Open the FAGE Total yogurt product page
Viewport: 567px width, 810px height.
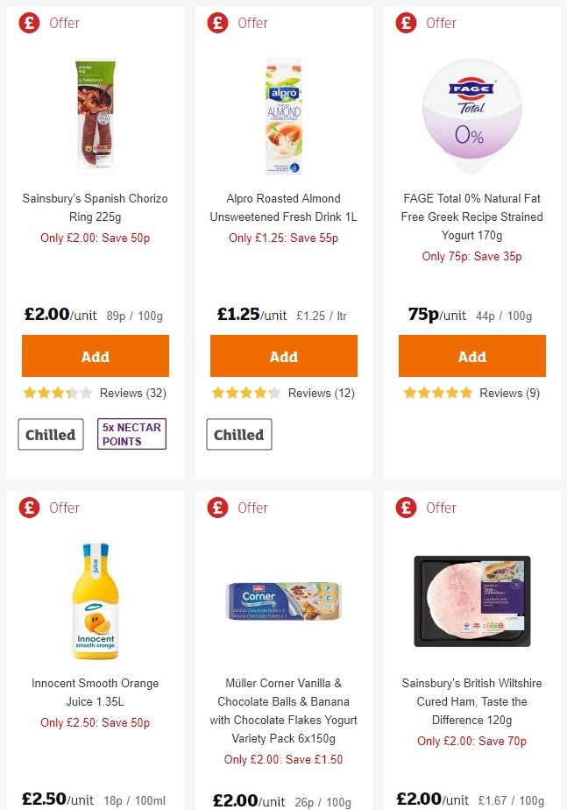[471, 217]
